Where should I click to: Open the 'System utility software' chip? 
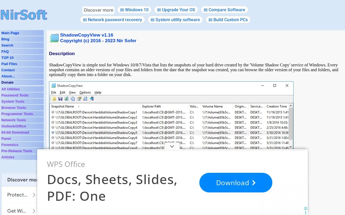[x=175, y=20]
